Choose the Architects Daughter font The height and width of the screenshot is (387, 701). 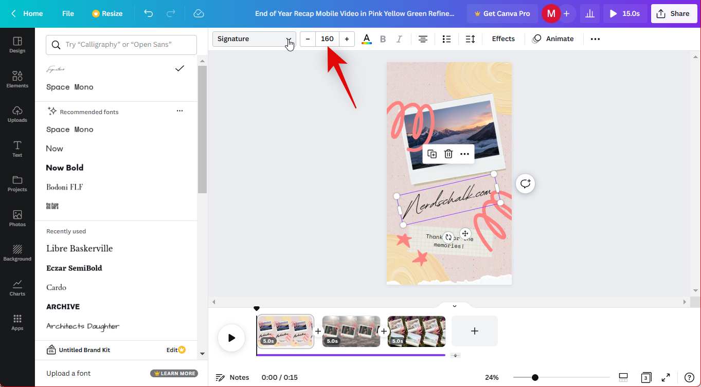[x=83, y=326]
